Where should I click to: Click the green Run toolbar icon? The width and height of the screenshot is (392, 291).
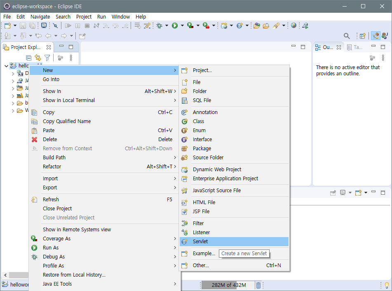(175, 26)
